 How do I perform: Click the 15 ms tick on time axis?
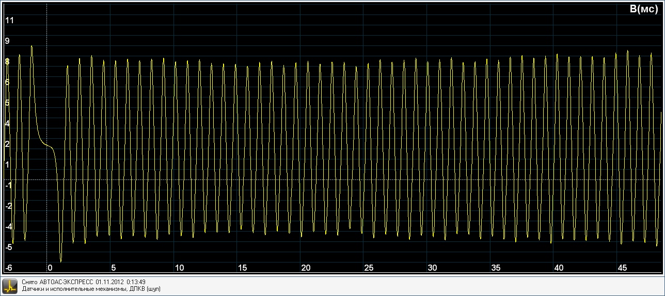pyautogui.click(x=243, y=268)
